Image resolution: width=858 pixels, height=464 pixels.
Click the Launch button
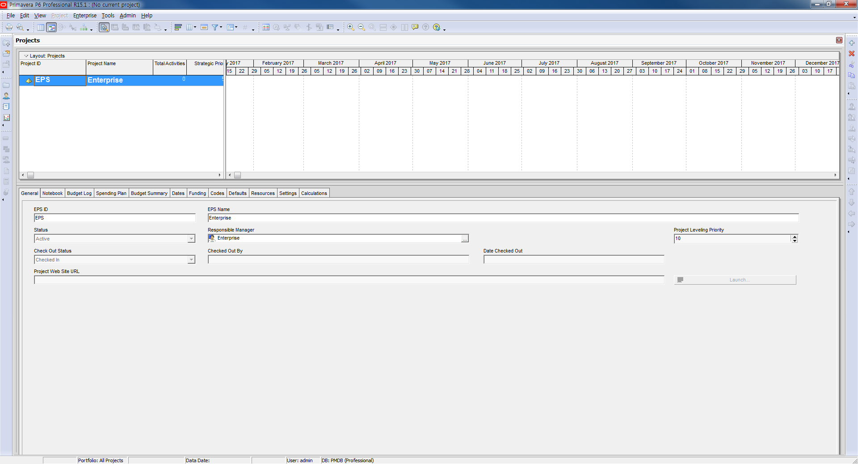[735, 280]
